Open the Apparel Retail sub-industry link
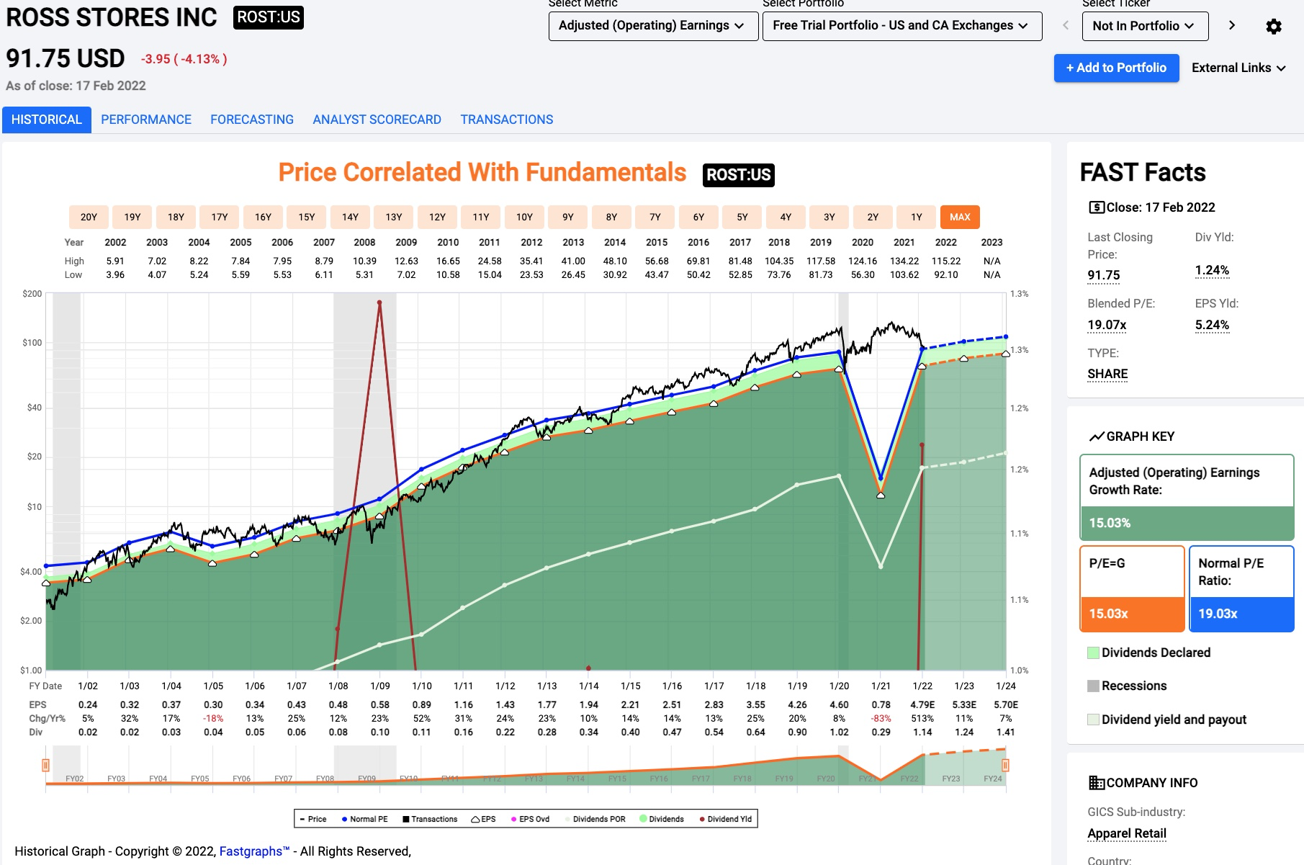The height and width of the screenshot is (865, 1304). point(1126,833)
